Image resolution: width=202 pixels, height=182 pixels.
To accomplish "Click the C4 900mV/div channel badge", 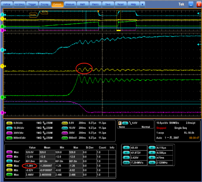I will point(9,138).
